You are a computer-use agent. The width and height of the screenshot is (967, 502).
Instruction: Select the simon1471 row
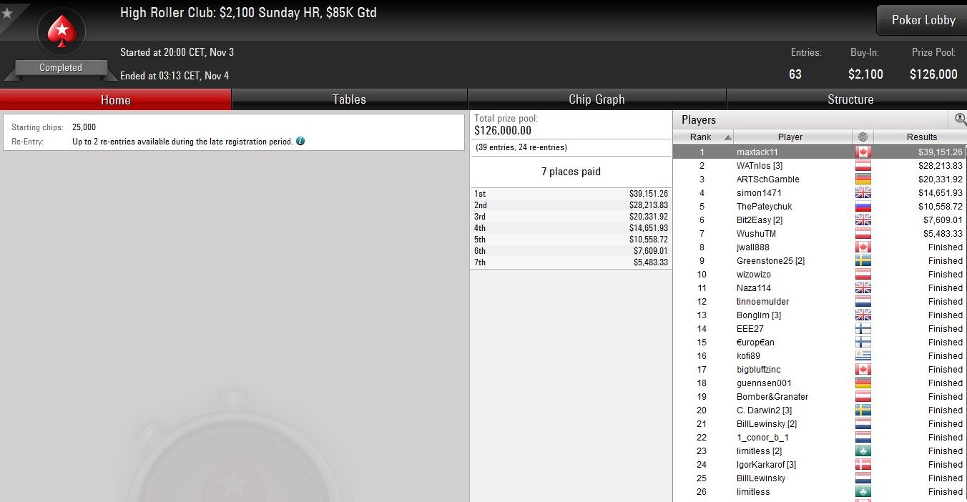820,193
